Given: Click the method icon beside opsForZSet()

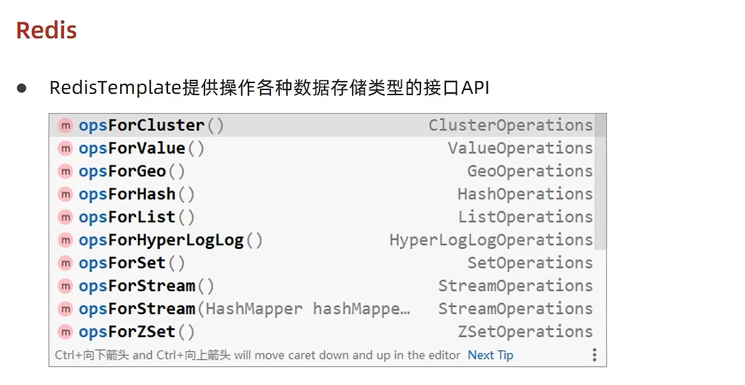Looking at the screenshot, I should [65, 332].
